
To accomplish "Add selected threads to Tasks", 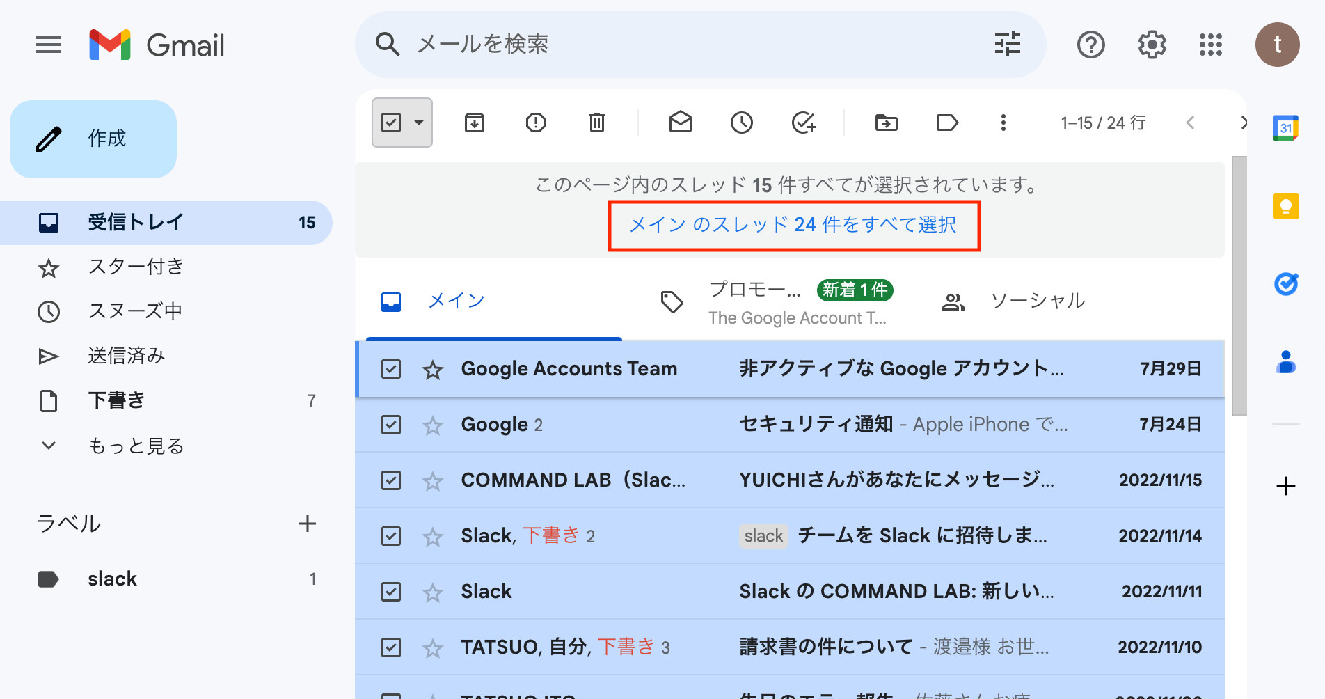I will (x=804, y=123).
